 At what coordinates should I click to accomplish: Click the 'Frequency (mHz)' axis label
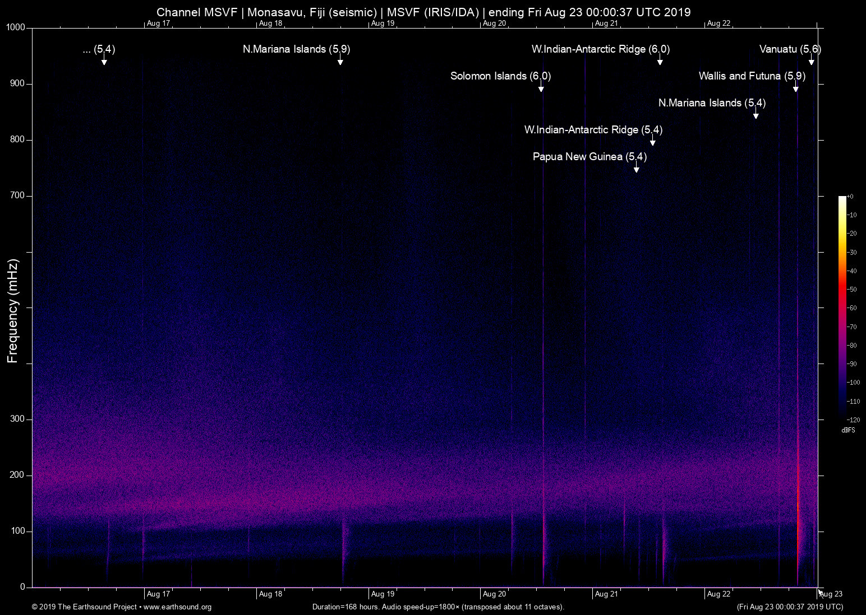[x=13, y=311]
